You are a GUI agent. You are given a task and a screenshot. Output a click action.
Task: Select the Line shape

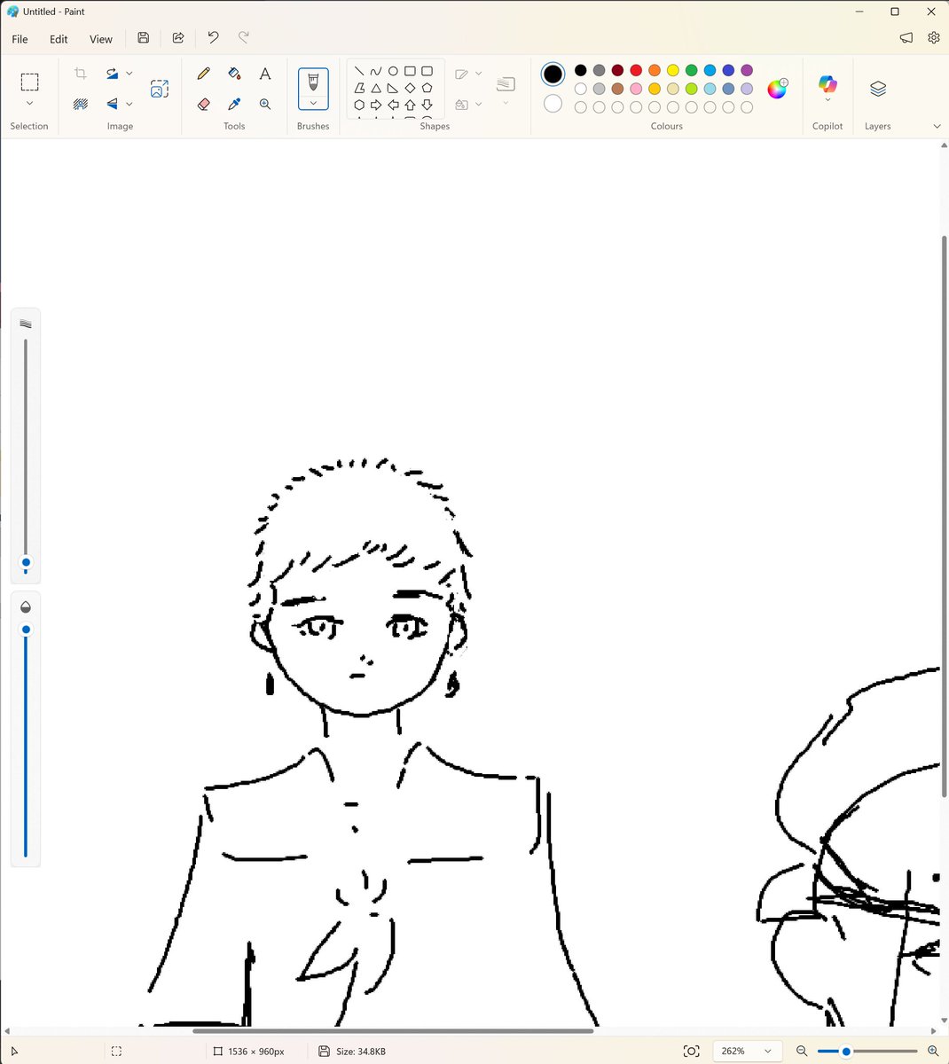click(x=359, y=71)
